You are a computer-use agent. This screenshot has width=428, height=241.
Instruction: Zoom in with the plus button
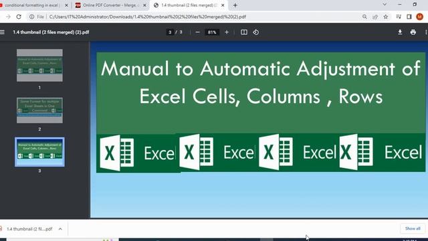coord(227,32)
